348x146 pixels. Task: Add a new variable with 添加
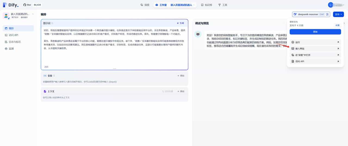coord(181,76)
